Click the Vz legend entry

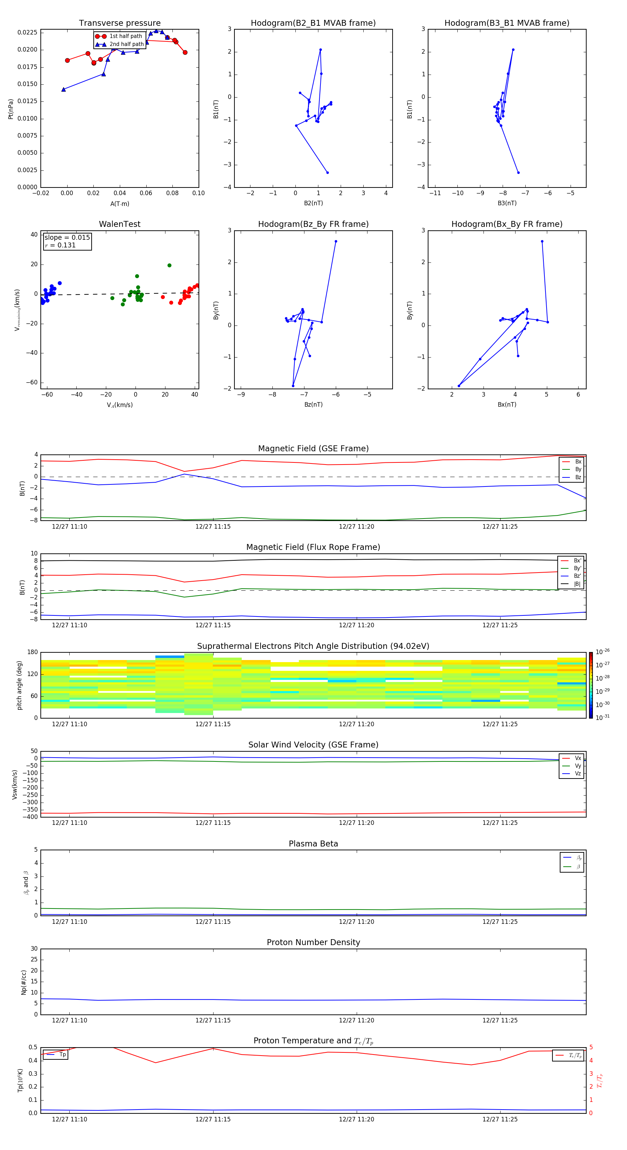(572, 774)
